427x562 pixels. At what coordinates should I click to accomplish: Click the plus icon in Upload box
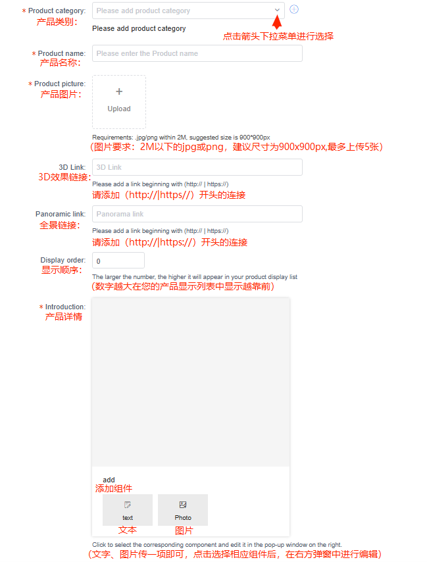119,92
